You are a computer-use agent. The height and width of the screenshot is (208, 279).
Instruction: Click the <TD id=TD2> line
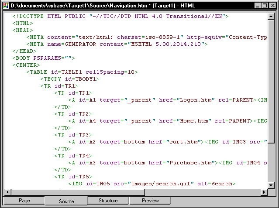73,114
